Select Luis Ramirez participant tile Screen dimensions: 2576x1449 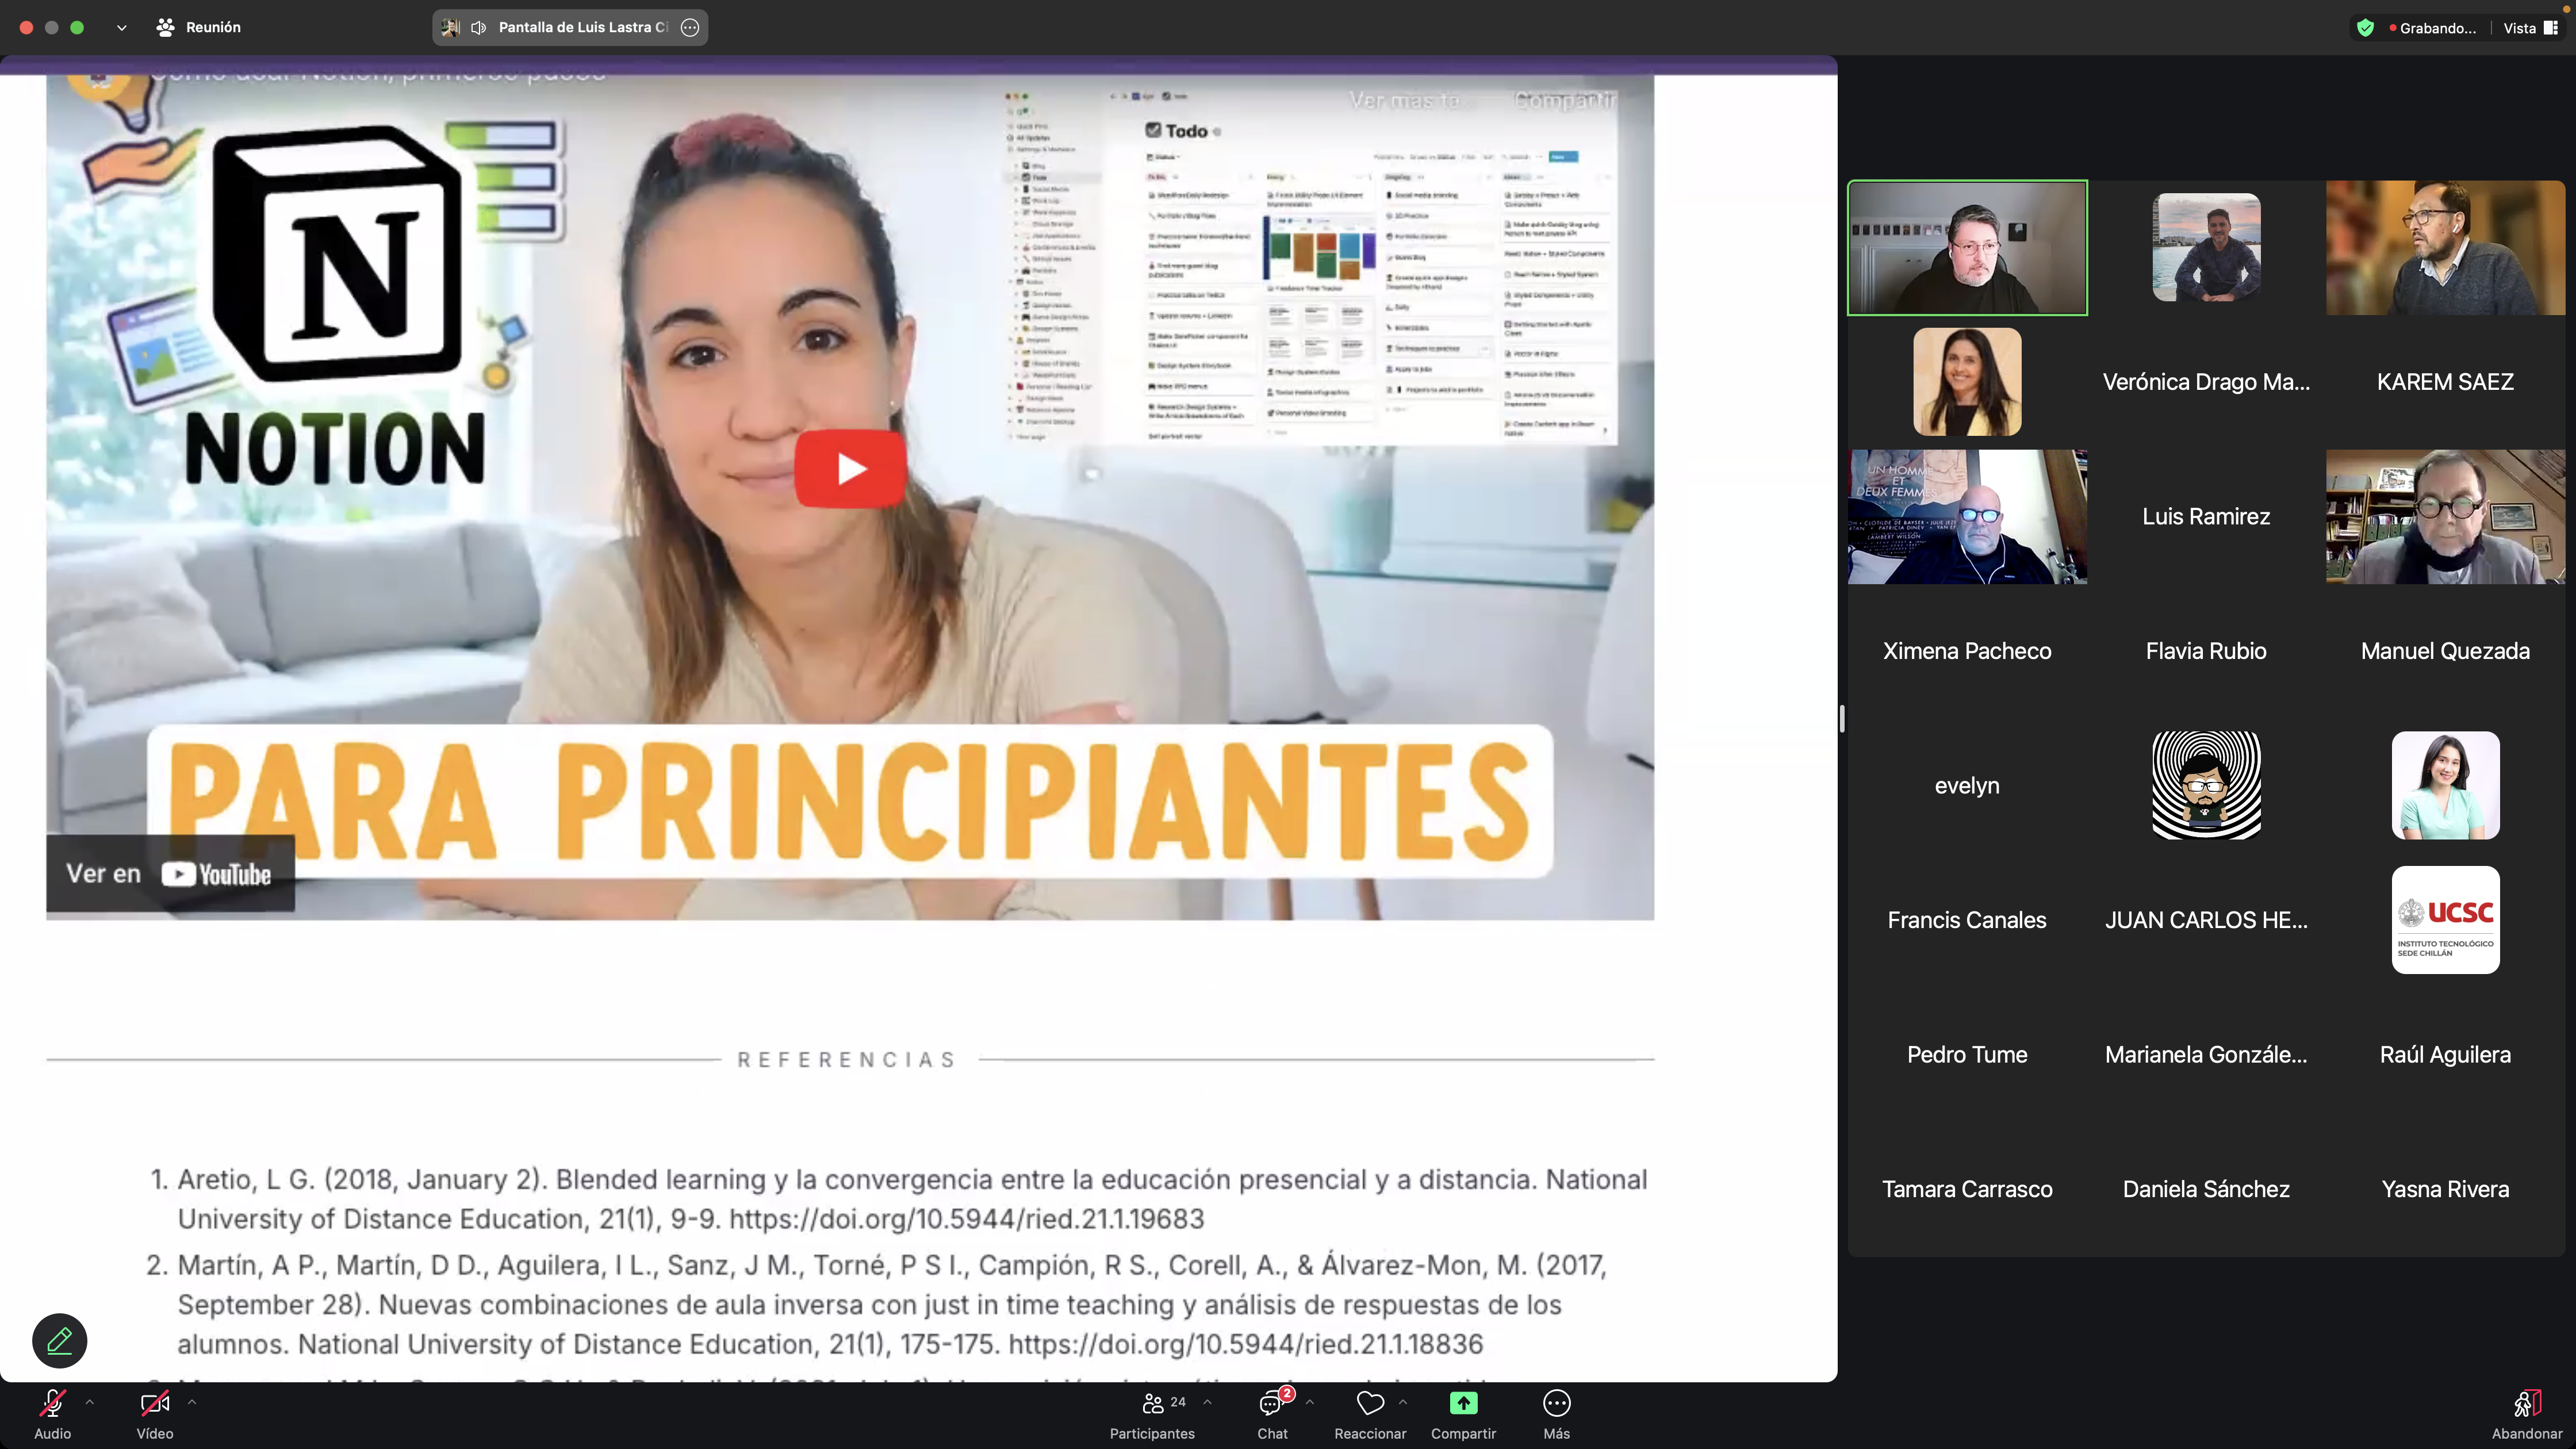[2206, 517]
